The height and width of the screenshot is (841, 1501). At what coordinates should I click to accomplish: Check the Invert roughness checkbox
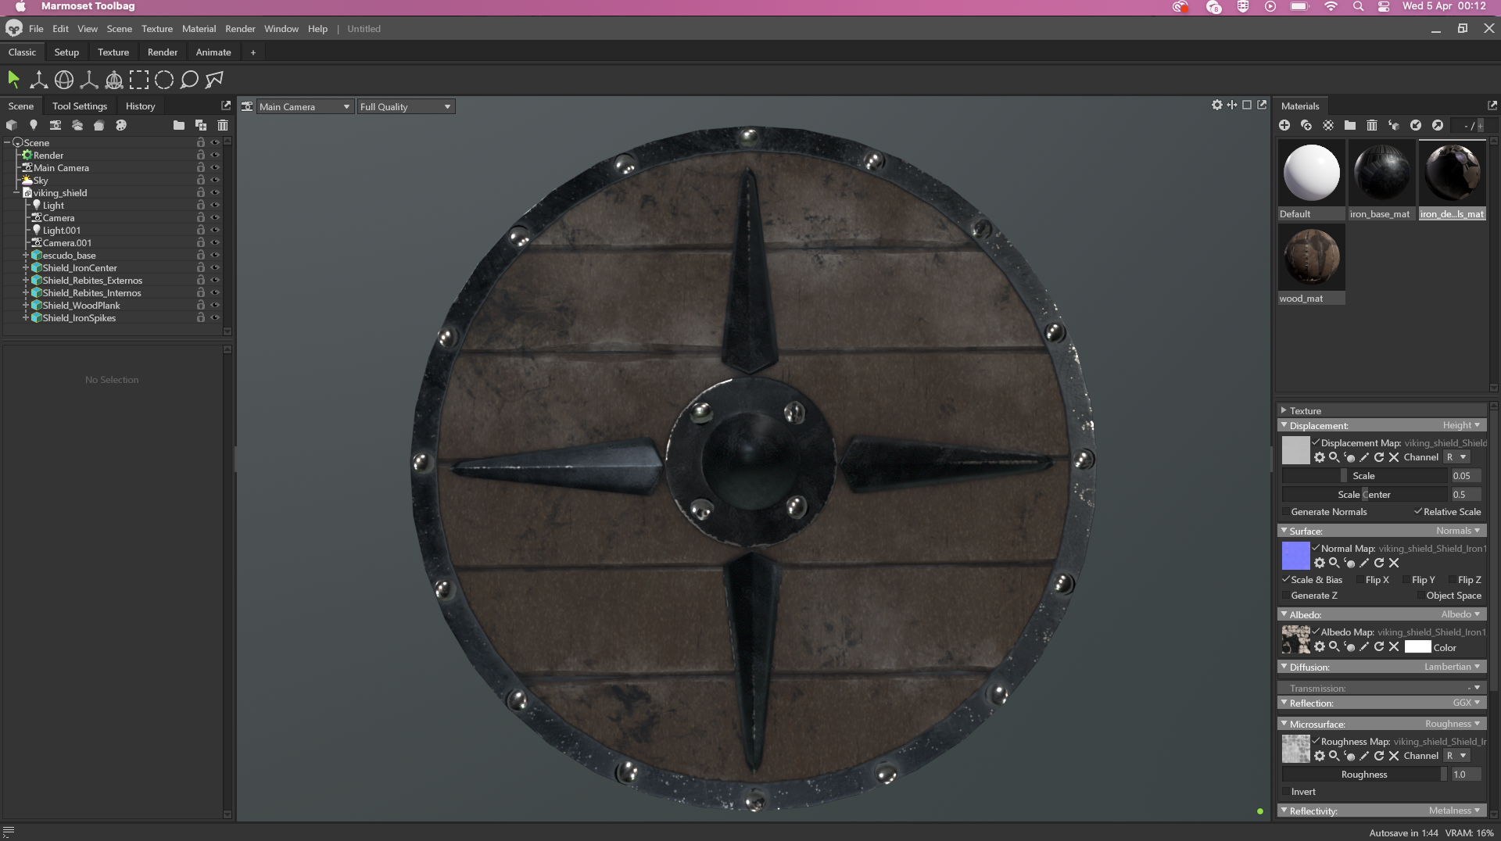tap(1286, 792)
